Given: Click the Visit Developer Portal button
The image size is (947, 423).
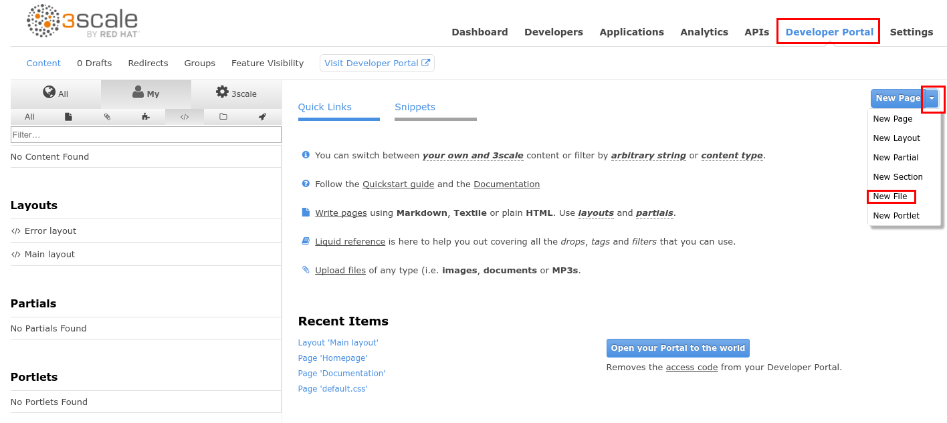Looking at the screenshot, I should coord(377,63).
